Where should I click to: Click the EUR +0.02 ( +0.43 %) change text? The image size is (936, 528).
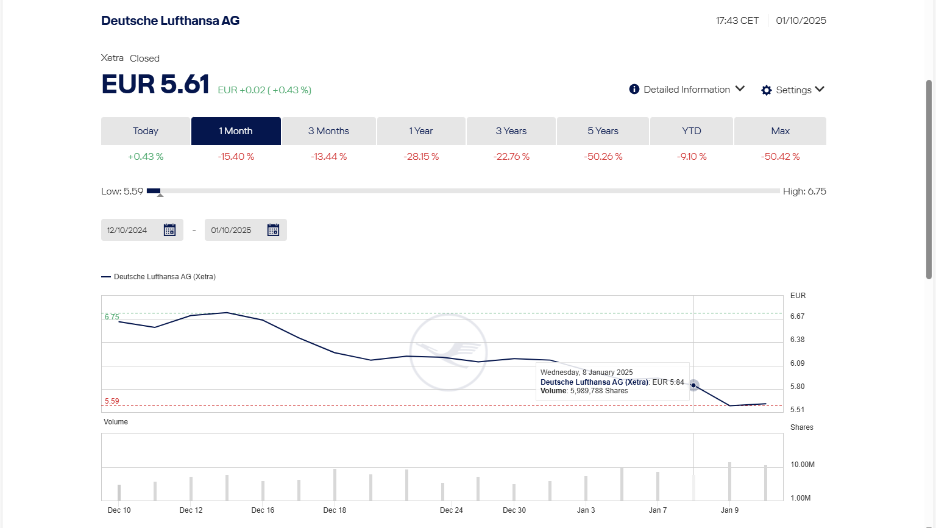tap(264, 90)
